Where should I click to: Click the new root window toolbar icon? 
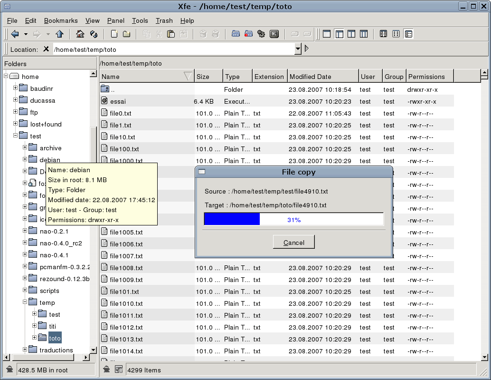[x=248, y=34]
